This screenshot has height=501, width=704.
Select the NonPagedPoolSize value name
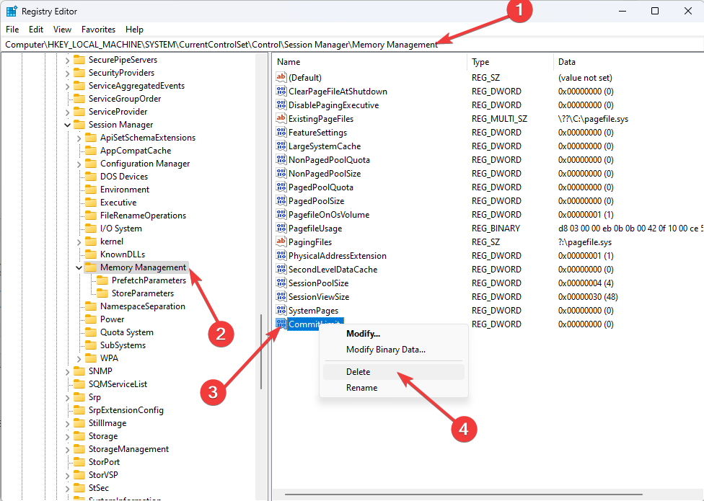(325, 173)
